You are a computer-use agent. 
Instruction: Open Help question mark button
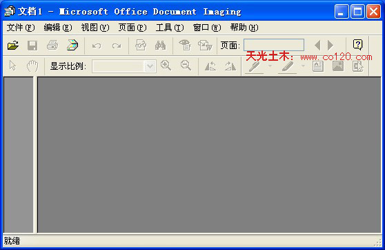click(357, 45)
